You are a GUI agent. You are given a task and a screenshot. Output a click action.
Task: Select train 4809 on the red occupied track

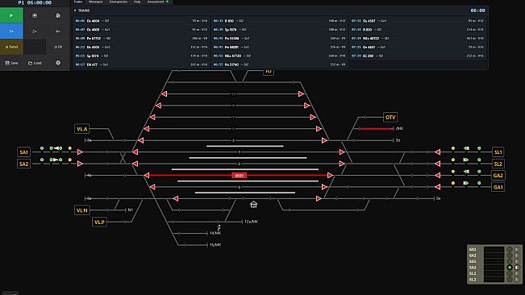[239, 176]
